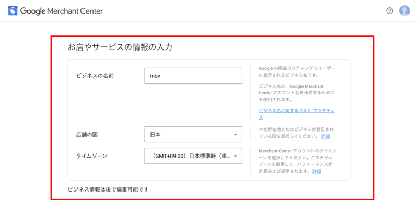
Task: Open the 店舗の国 dropdown showing 日本
Action: pos(193,135)
